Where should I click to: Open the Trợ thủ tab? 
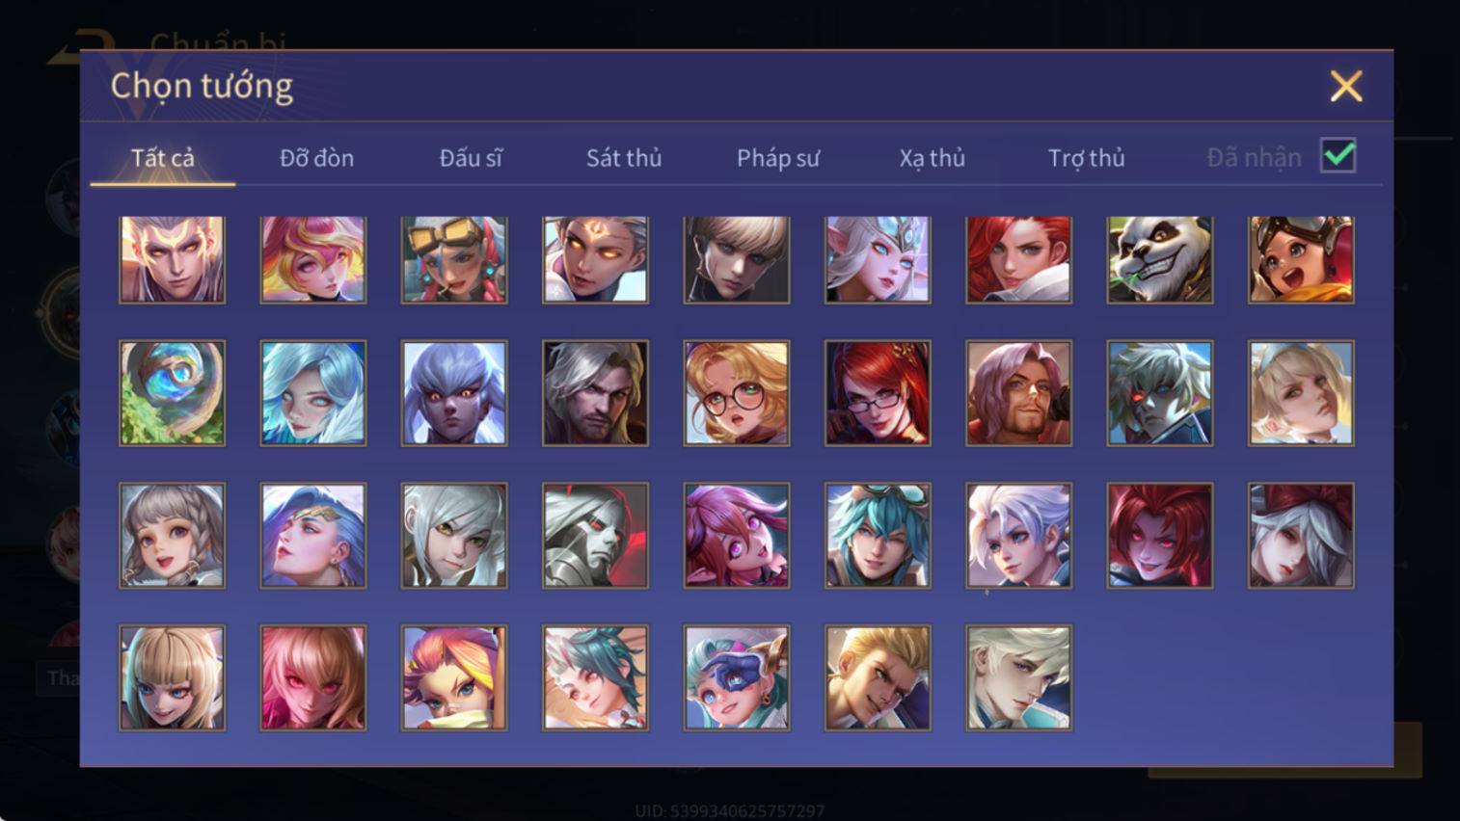tap(1086, 158)
